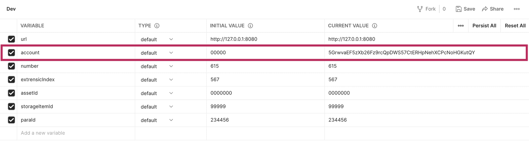Toggle the paraId variable checkbox
This screenshot has width=529, height=144.
pos(11,120)
